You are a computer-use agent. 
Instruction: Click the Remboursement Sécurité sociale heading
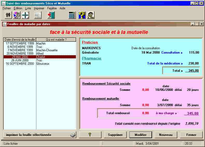click(106, 84)
